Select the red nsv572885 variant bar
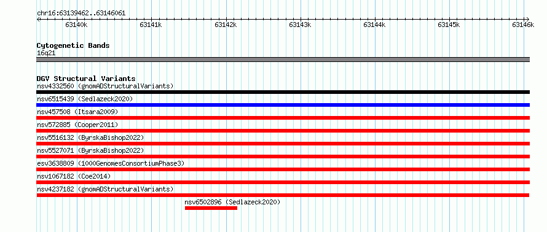The height and width of the screenshot is (232, 547). (x=283, y=131)
